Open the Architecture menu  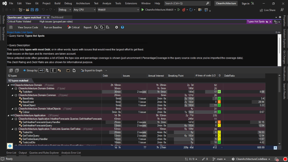[x=83, y=3]
